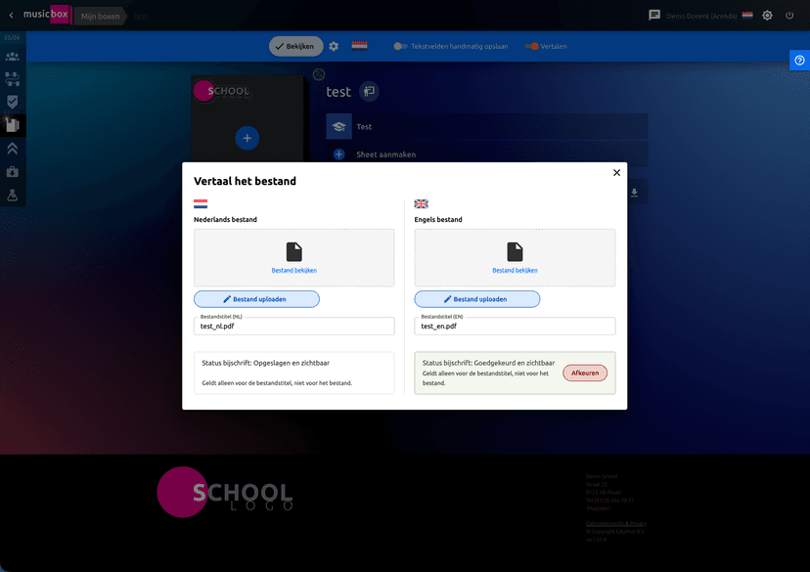Close the Vertaal het bestand dialog
This screenshot has width=810, height=572.
click(x=616, y=172)
